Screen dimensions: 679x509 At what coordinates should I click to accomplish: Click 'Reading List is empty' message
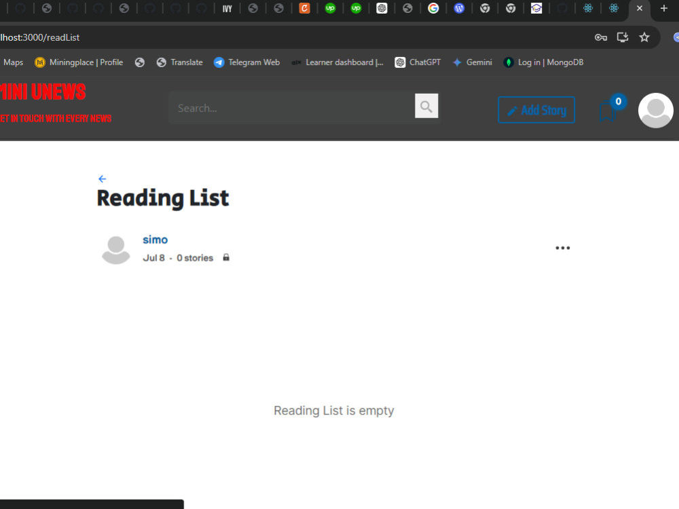334,411
